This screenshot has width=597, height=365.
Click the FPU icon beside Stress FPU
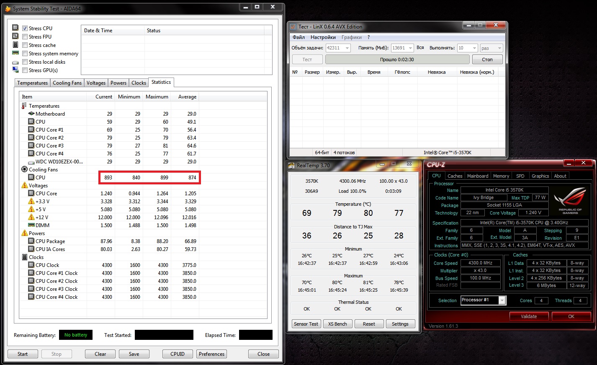pyautogui.click(x=15, y=36)
